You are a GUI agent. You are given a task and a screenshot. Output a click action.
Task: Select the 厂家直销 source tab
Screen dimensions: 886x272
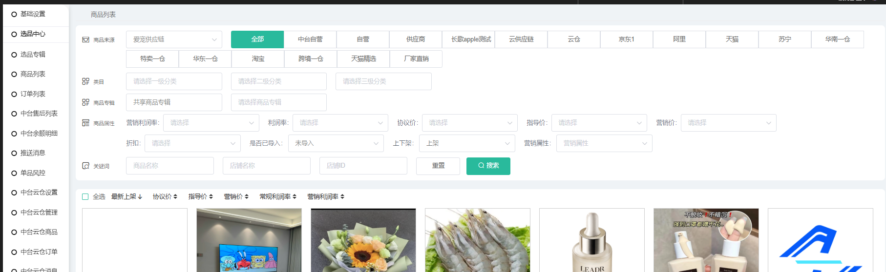416,59
